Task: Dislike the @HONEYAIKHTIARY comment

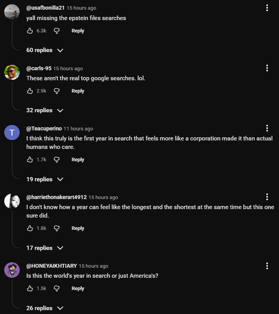Action: point(56,289)
